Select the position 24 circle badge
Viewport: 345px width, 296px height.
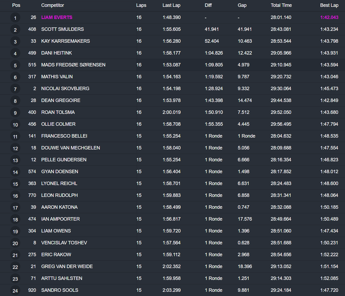(15, 291)
